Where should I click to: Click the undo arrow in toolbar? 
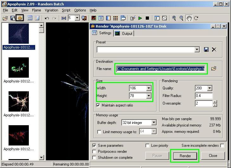point(47,18)
